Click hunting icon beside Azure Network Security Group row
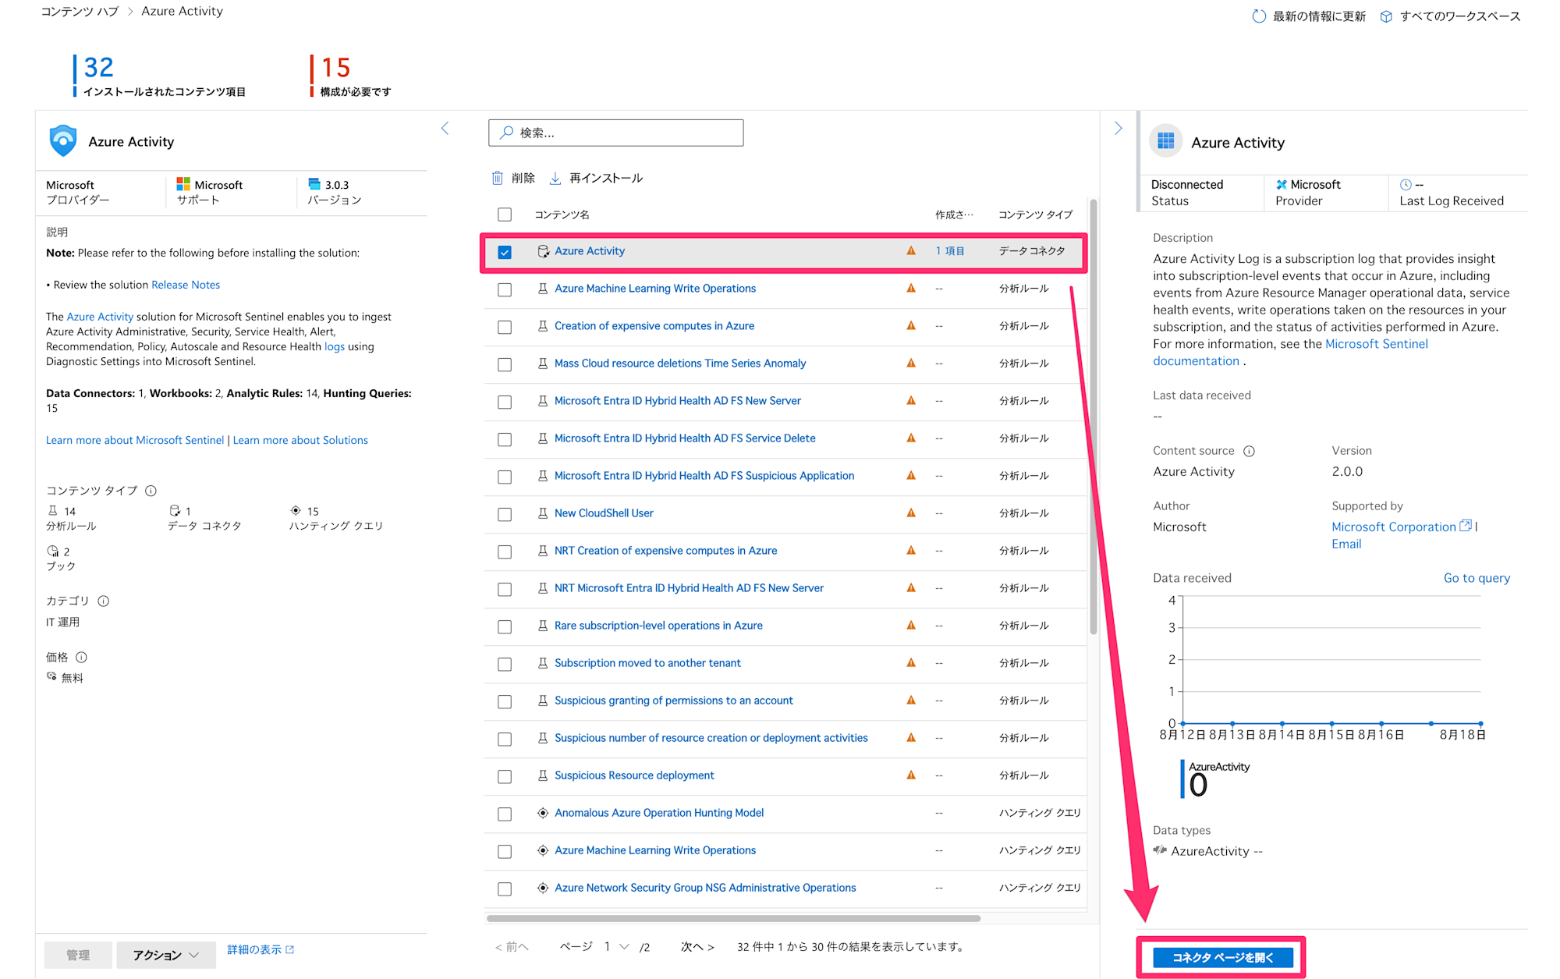The width and height of the screenshot is (1560, 979). (543, 888)
